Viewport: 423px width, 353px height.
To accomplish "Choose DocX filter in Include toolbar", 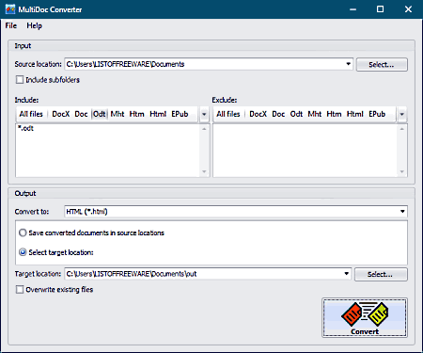I will [61, 114].
